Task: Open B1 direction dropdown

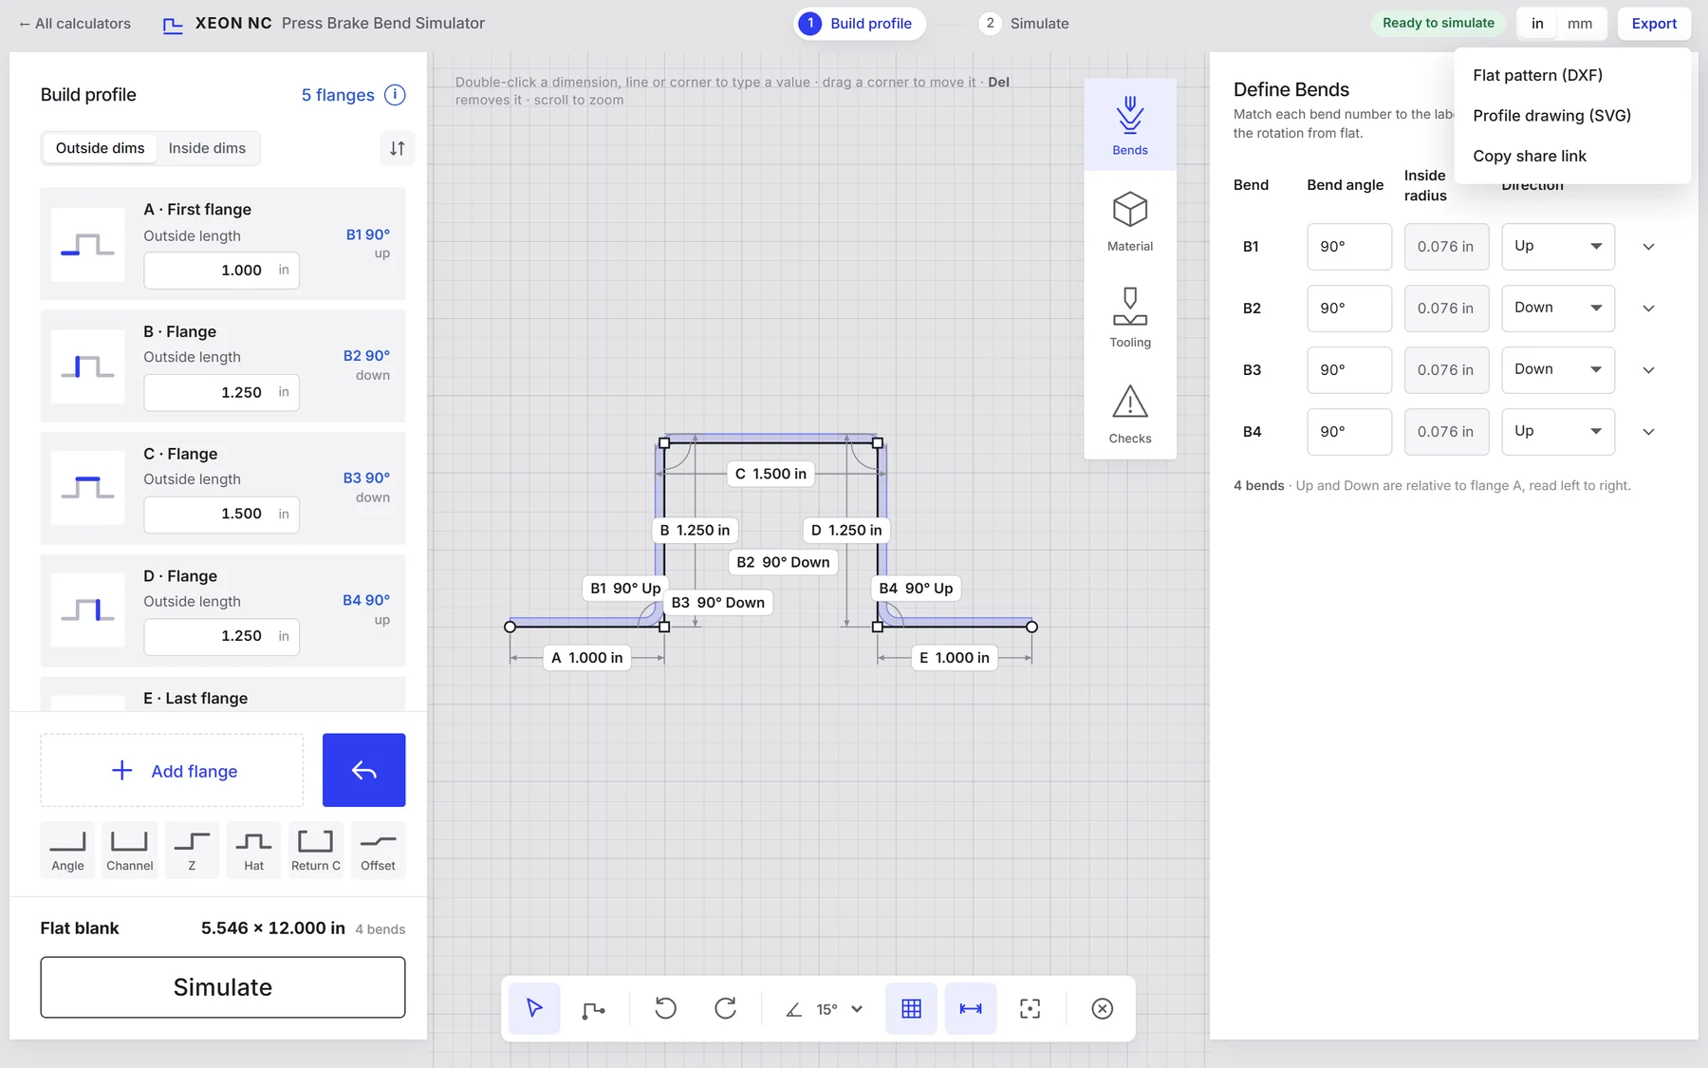Action: click(x=1558, y=247)
